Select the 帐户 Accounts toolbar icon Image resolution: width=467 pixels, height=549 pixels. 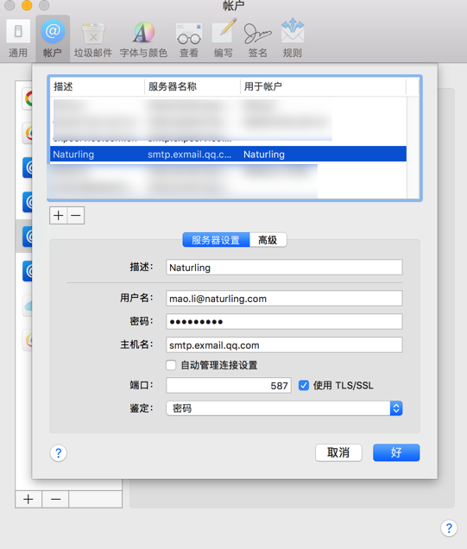click(53, 39)
